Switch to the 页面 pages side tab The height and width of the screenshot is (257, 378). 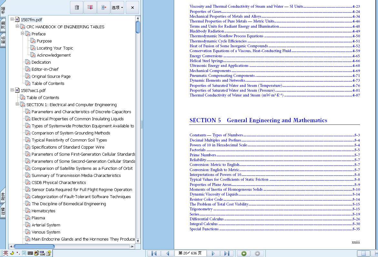pos(3,25)
